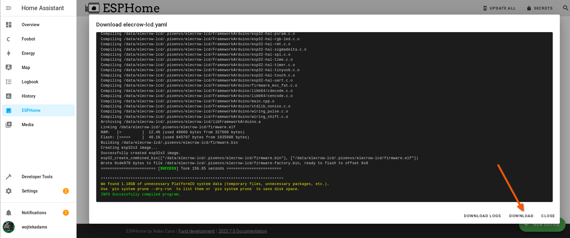Open the 2023.7.0 Documentation link
The image size is (570, 238).
pos(243,231)
